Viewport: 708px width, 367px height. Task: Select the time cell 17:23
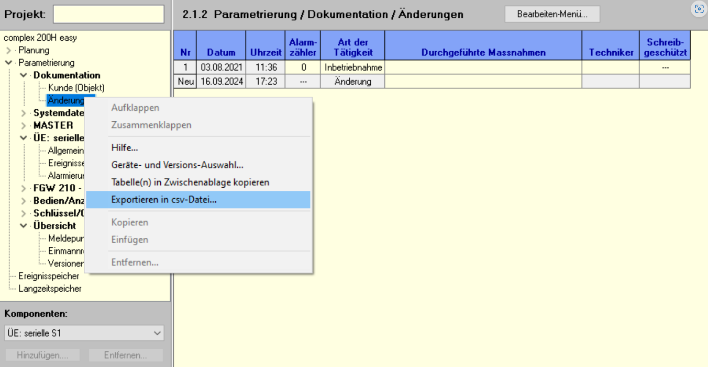click(x=265, y=82)
